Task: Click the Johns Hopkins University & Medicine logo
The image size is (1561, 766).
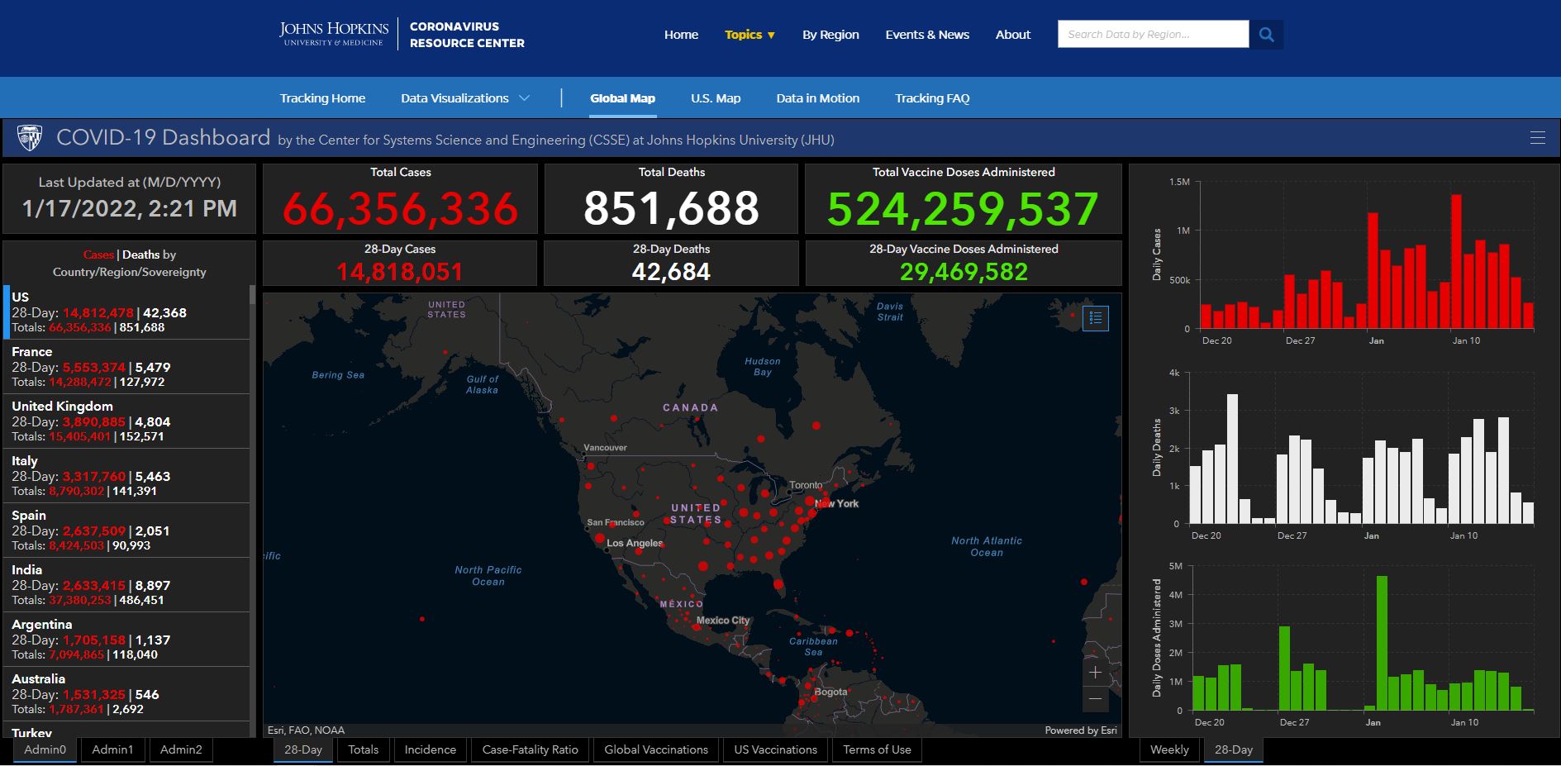Action: 334,34
